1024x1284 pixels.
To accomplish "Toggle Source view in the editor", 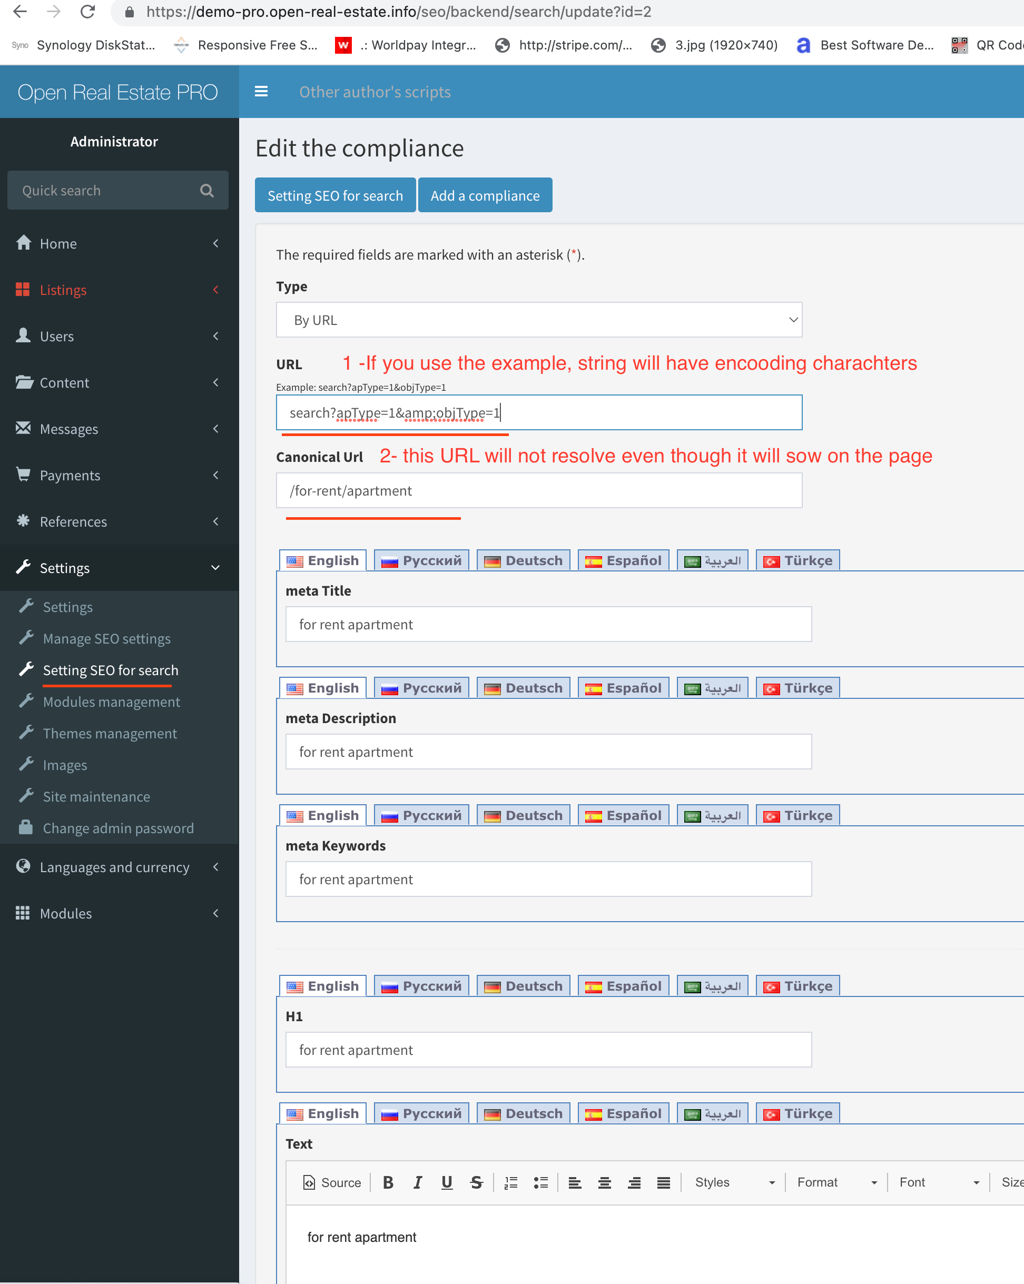I will [x=332, y=1182].
